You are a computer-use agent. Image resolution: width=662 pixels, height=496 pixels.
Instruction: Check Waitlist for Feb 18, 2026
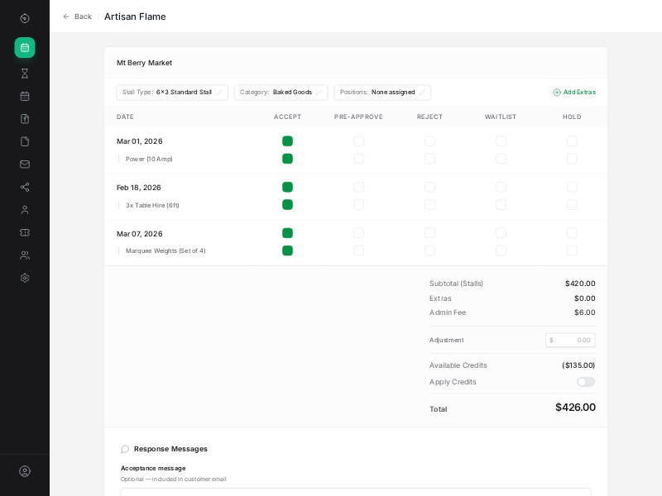[501, 188]
